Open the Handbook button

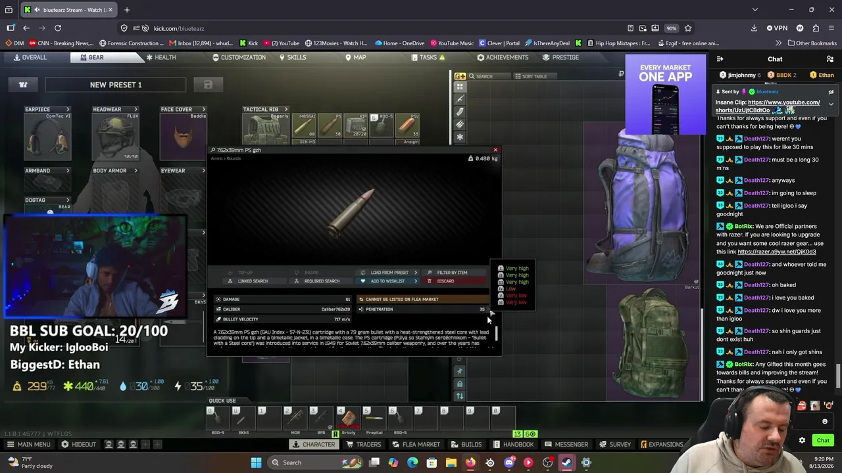513,445
